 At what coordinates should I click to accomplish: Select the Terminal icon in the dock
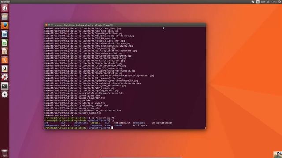5,86
